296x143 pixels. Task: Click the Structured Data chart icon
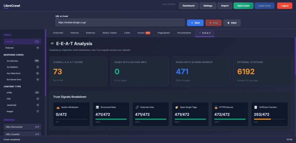coord(97,107)
